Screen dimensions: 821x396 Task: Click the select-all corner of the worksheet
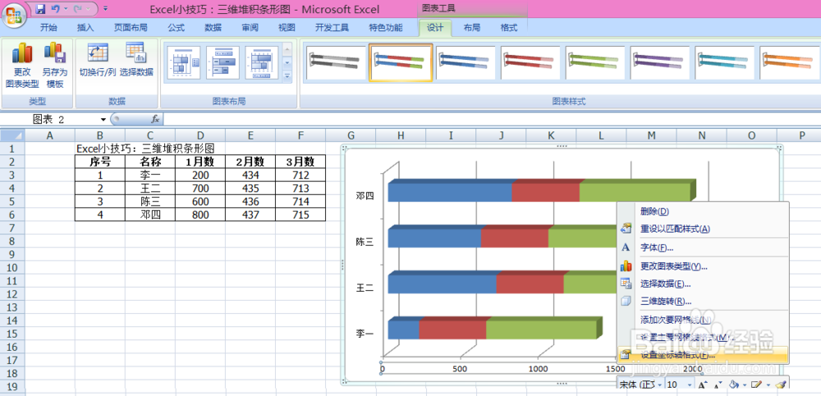tap(12, 135)
